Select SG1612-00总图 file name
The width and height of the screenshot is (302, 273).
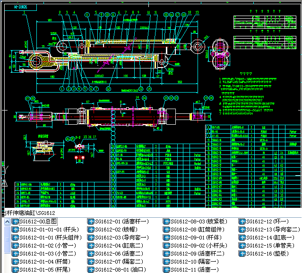pyautogui.click(x=38, y=222)
